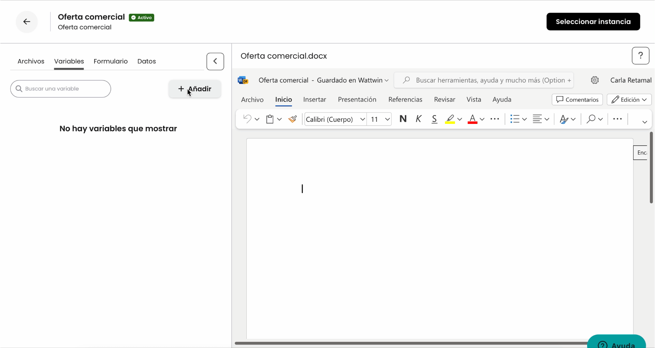Image resolution: width=655 pixels, height=348 pixels.
Task: Click the Oferta comercial.docx file title
Action: pyautogui.click(x=283, y=56)
